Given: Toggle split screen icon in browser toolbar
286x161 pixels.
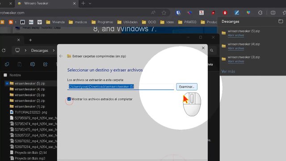Looking at the screenshot, I should [273, 13].
